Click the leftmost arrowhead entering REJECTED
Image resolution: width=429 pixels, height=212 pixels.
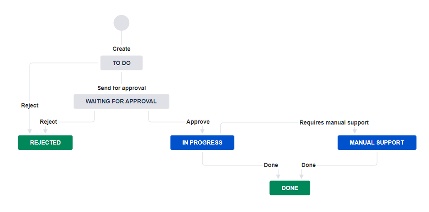30,131
